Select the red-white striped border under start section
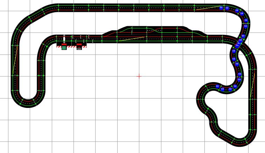 (x=71, y=46)
